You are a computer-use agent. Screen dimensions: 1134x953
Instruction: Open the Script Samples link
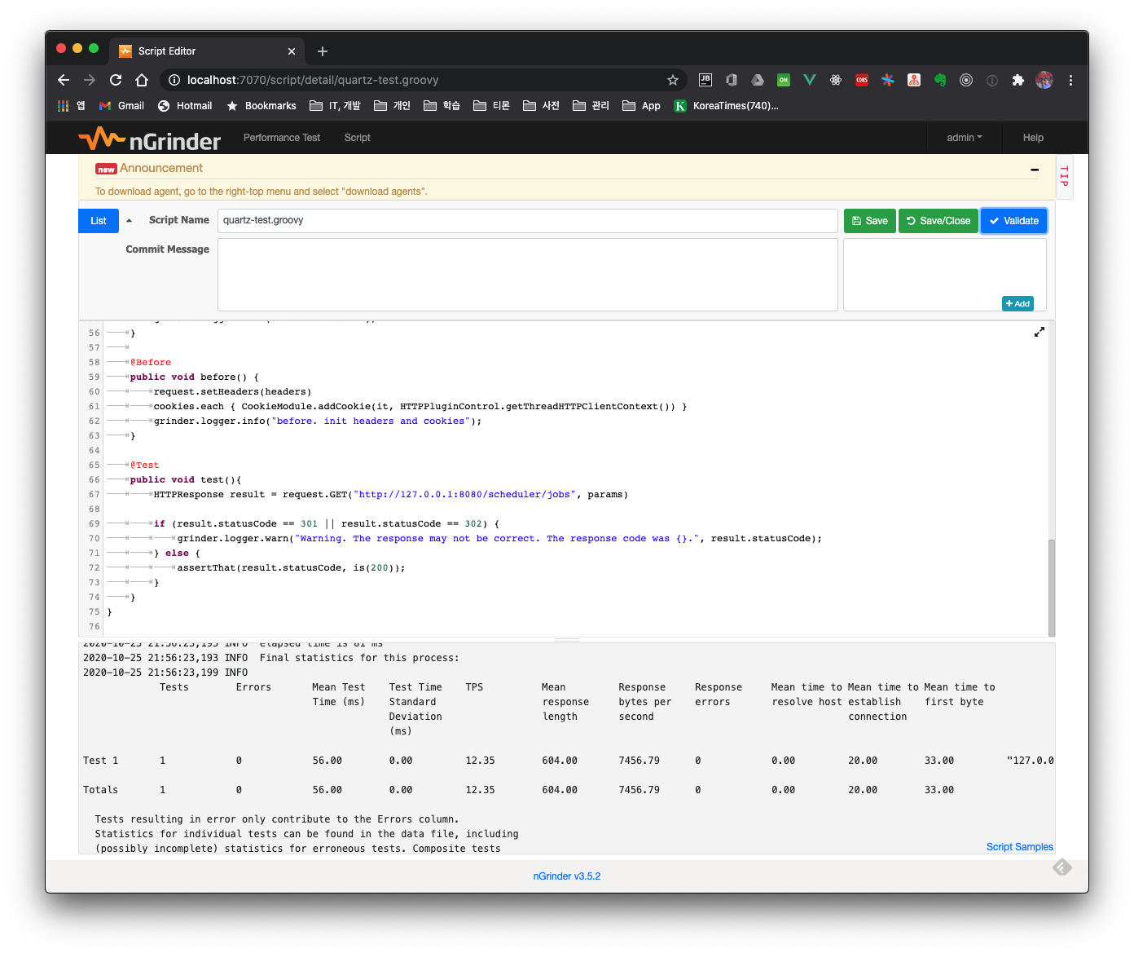1019,847
